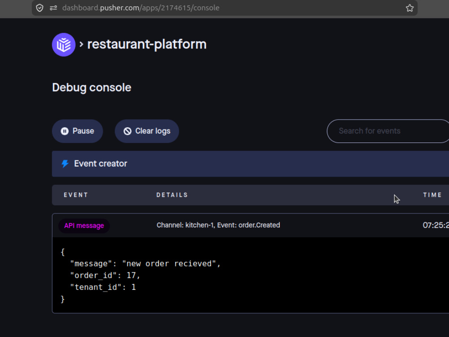Click the "message": "new order recieved" line

tap(145, 264)
